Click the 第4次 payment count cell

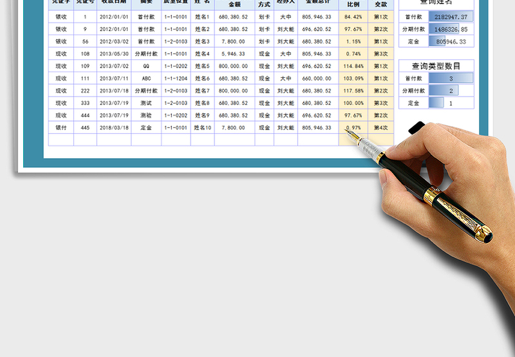(381, 127)
